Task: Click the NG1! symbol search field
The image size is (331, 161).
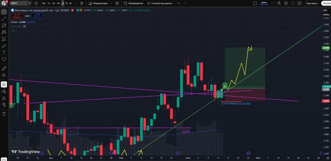Action: (20, 3)
